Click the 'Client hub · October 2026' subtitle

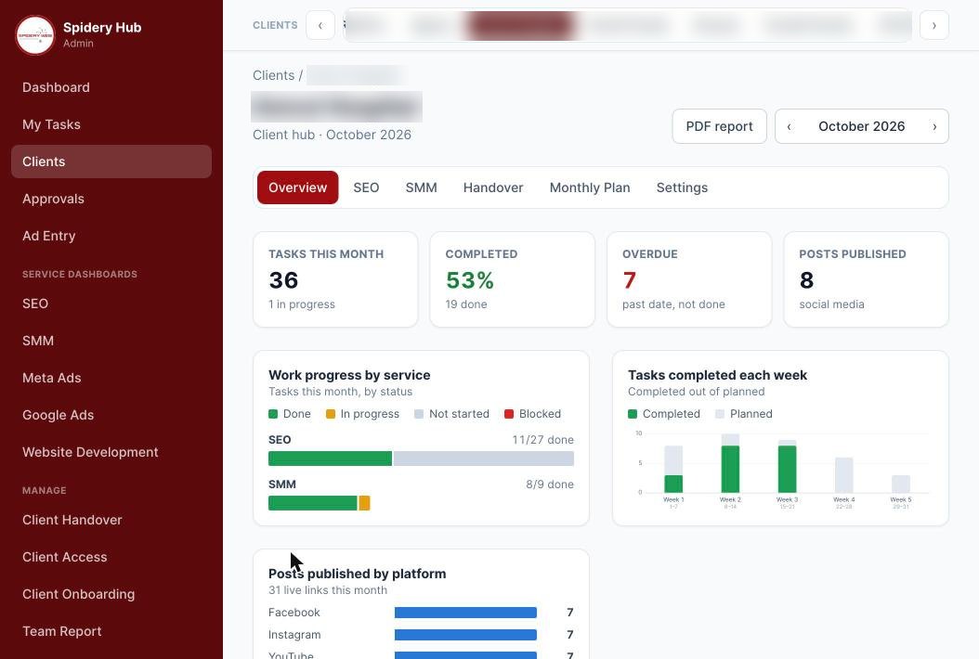point(332,135)
